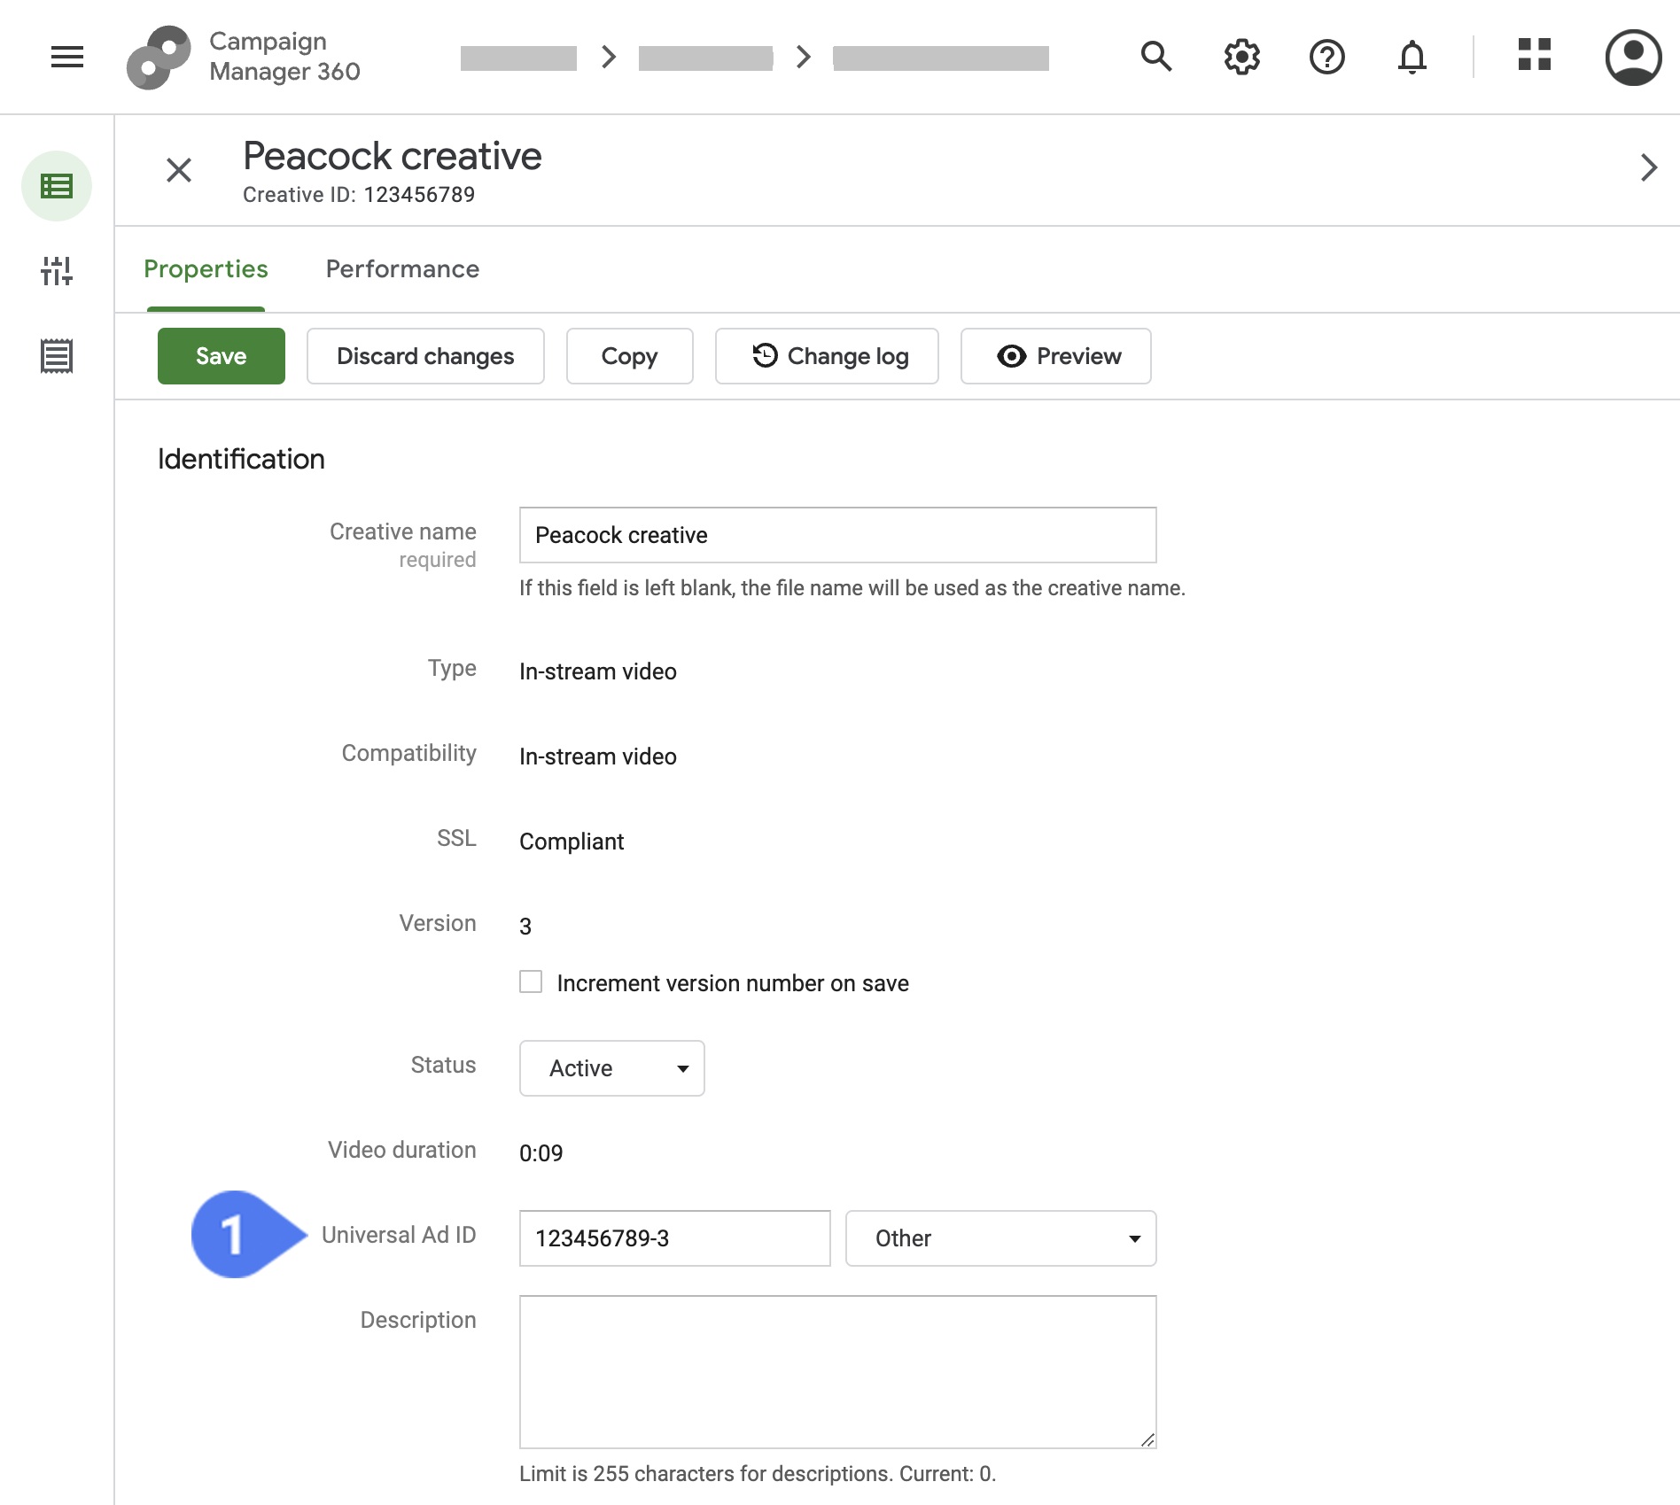The width and height of the screenshot is (1680, 1505).
Task: Click the first breadcrumb item
Action: (519, 58)
